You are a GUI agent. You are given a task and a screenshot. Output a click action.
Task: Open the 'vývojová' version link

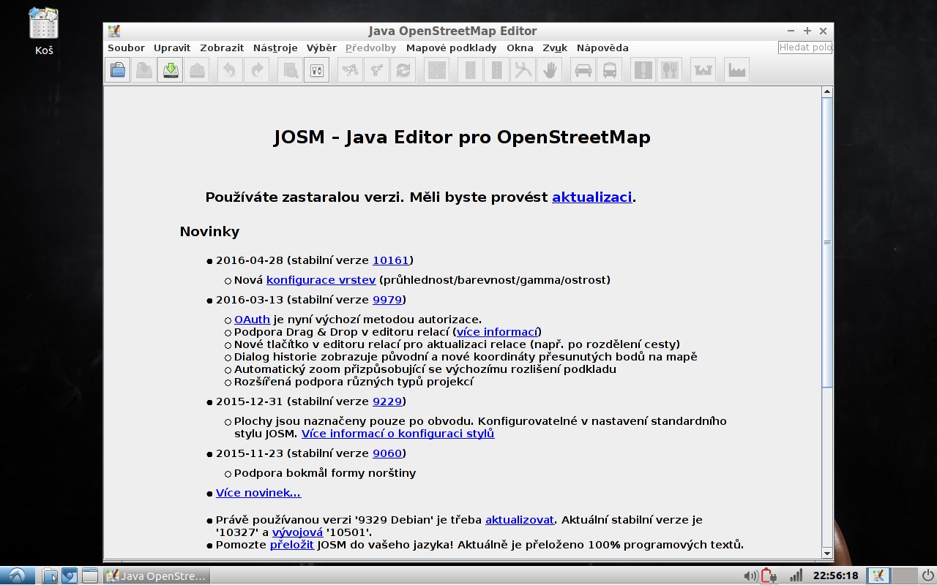[297, 532]
